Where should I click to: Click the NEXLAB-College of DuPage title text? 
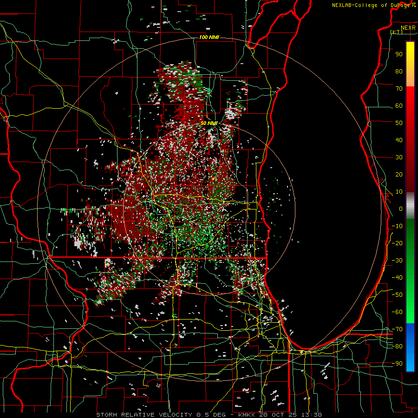(373, 5)
